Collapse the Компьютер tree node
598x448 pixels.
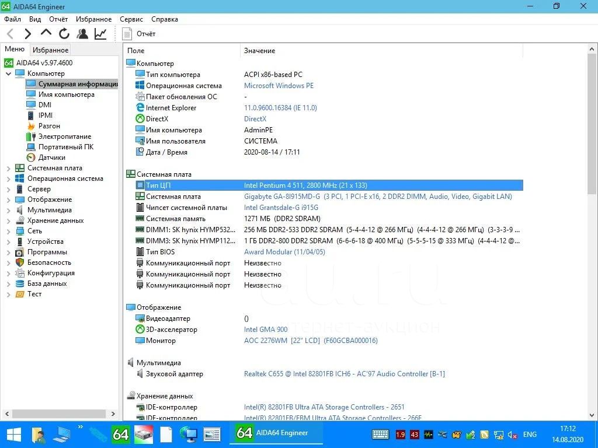[x=8, y=73]
